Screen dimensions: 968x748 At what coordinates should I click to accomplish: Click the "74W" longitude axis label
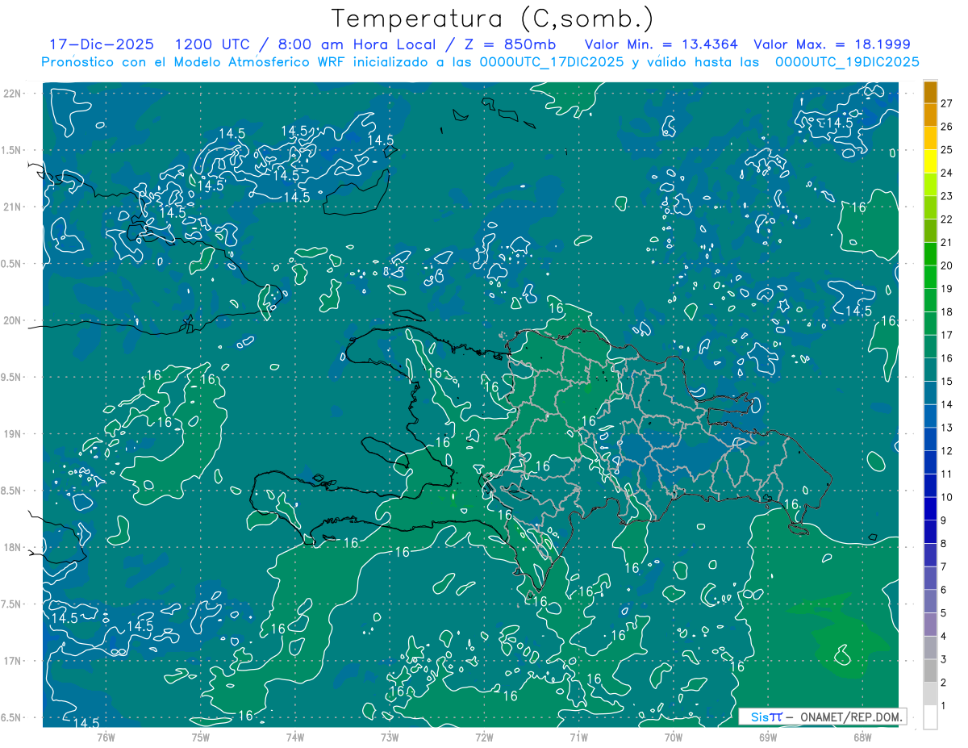pos(295,737)
